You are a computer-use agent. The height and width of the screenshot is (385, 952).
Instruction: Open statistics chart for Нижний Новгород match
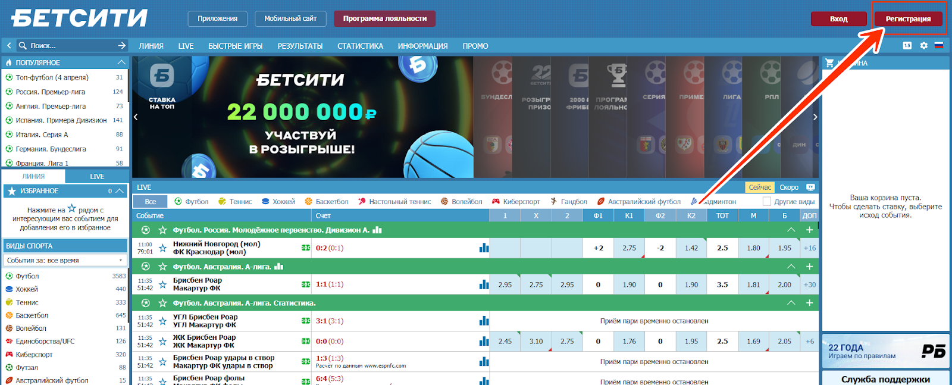484,248
